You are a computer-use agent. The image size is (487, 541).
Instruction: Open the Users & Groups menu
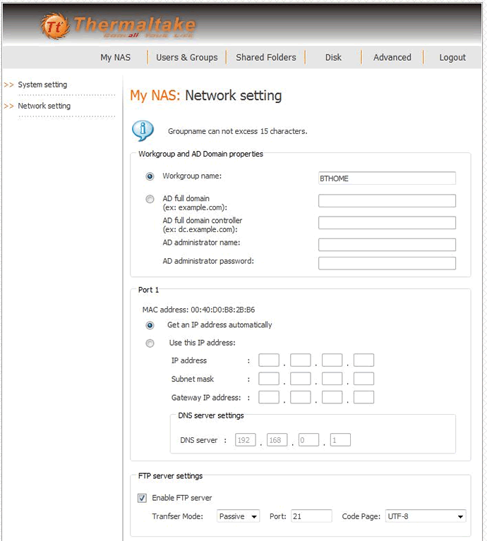point(187,57)
